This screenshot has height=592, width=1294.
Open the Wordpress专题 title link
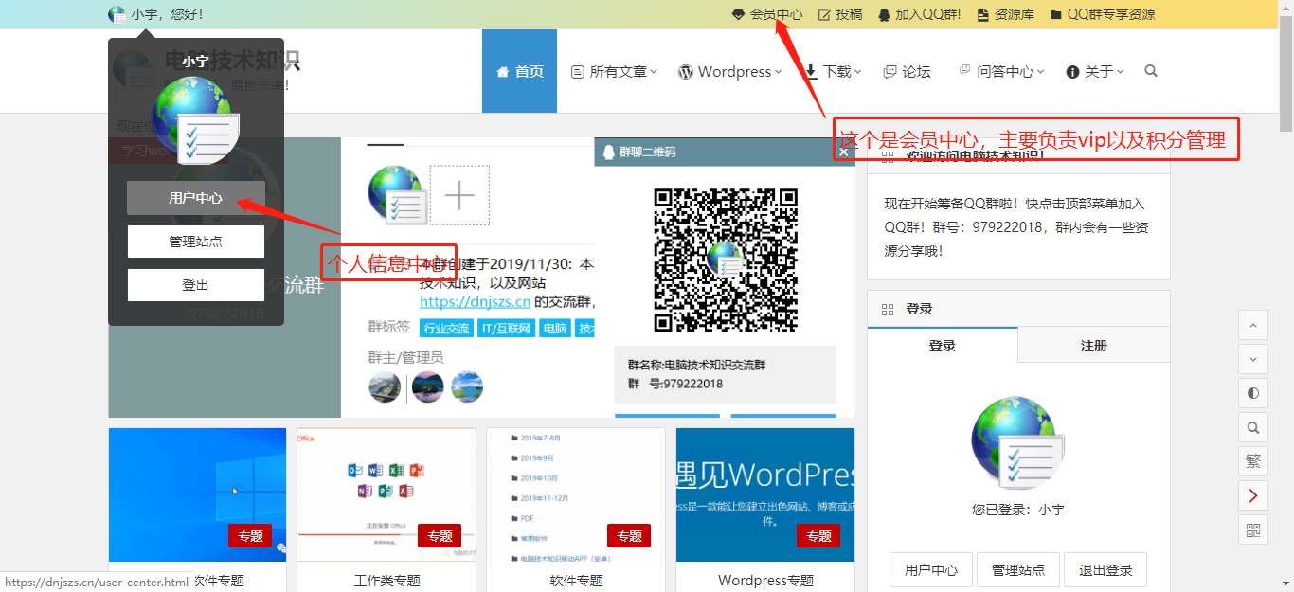[x=765, y=581]
